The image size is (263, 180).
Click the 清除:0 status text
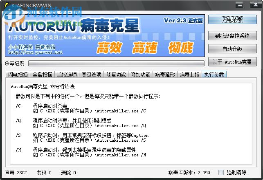(x=68, y=173)
